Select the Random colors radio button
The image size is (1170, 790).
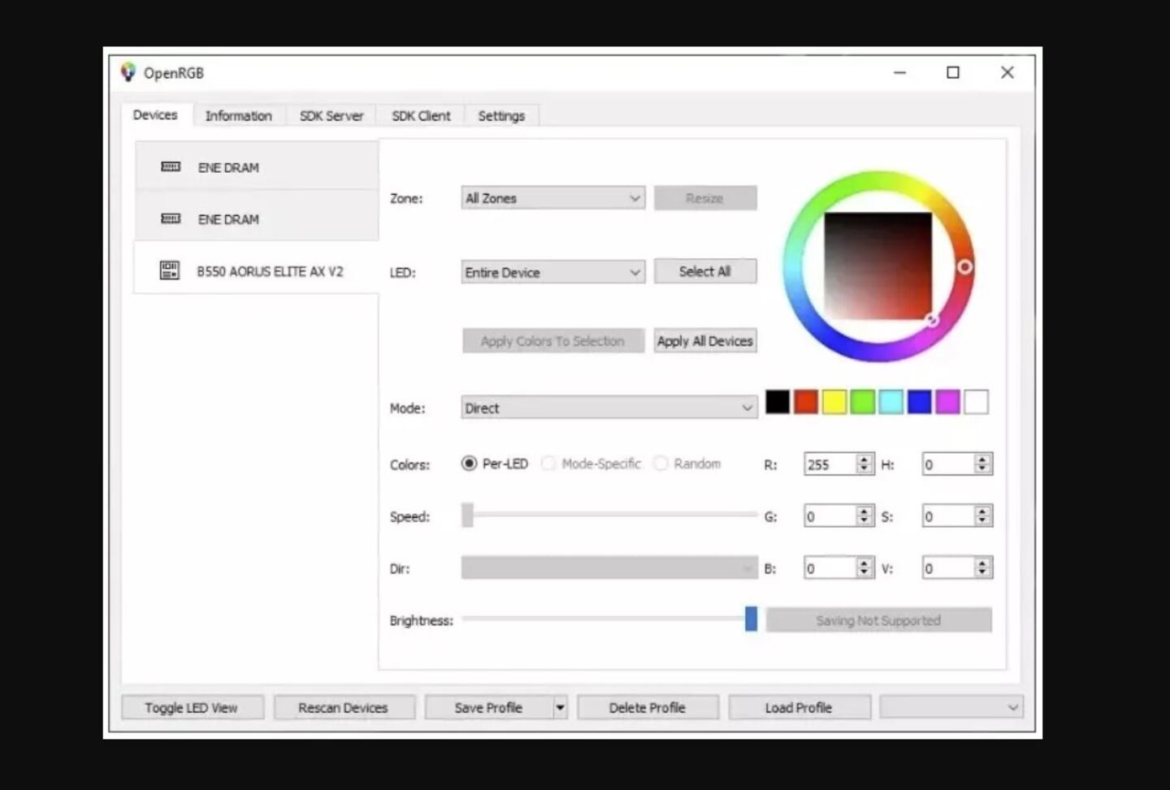tap(661, 464)
